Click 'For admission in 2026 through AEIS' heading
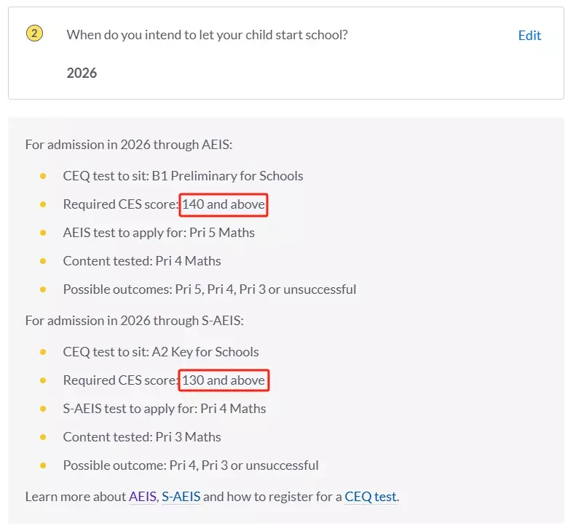The image size is (573, 528). point(129,145)
